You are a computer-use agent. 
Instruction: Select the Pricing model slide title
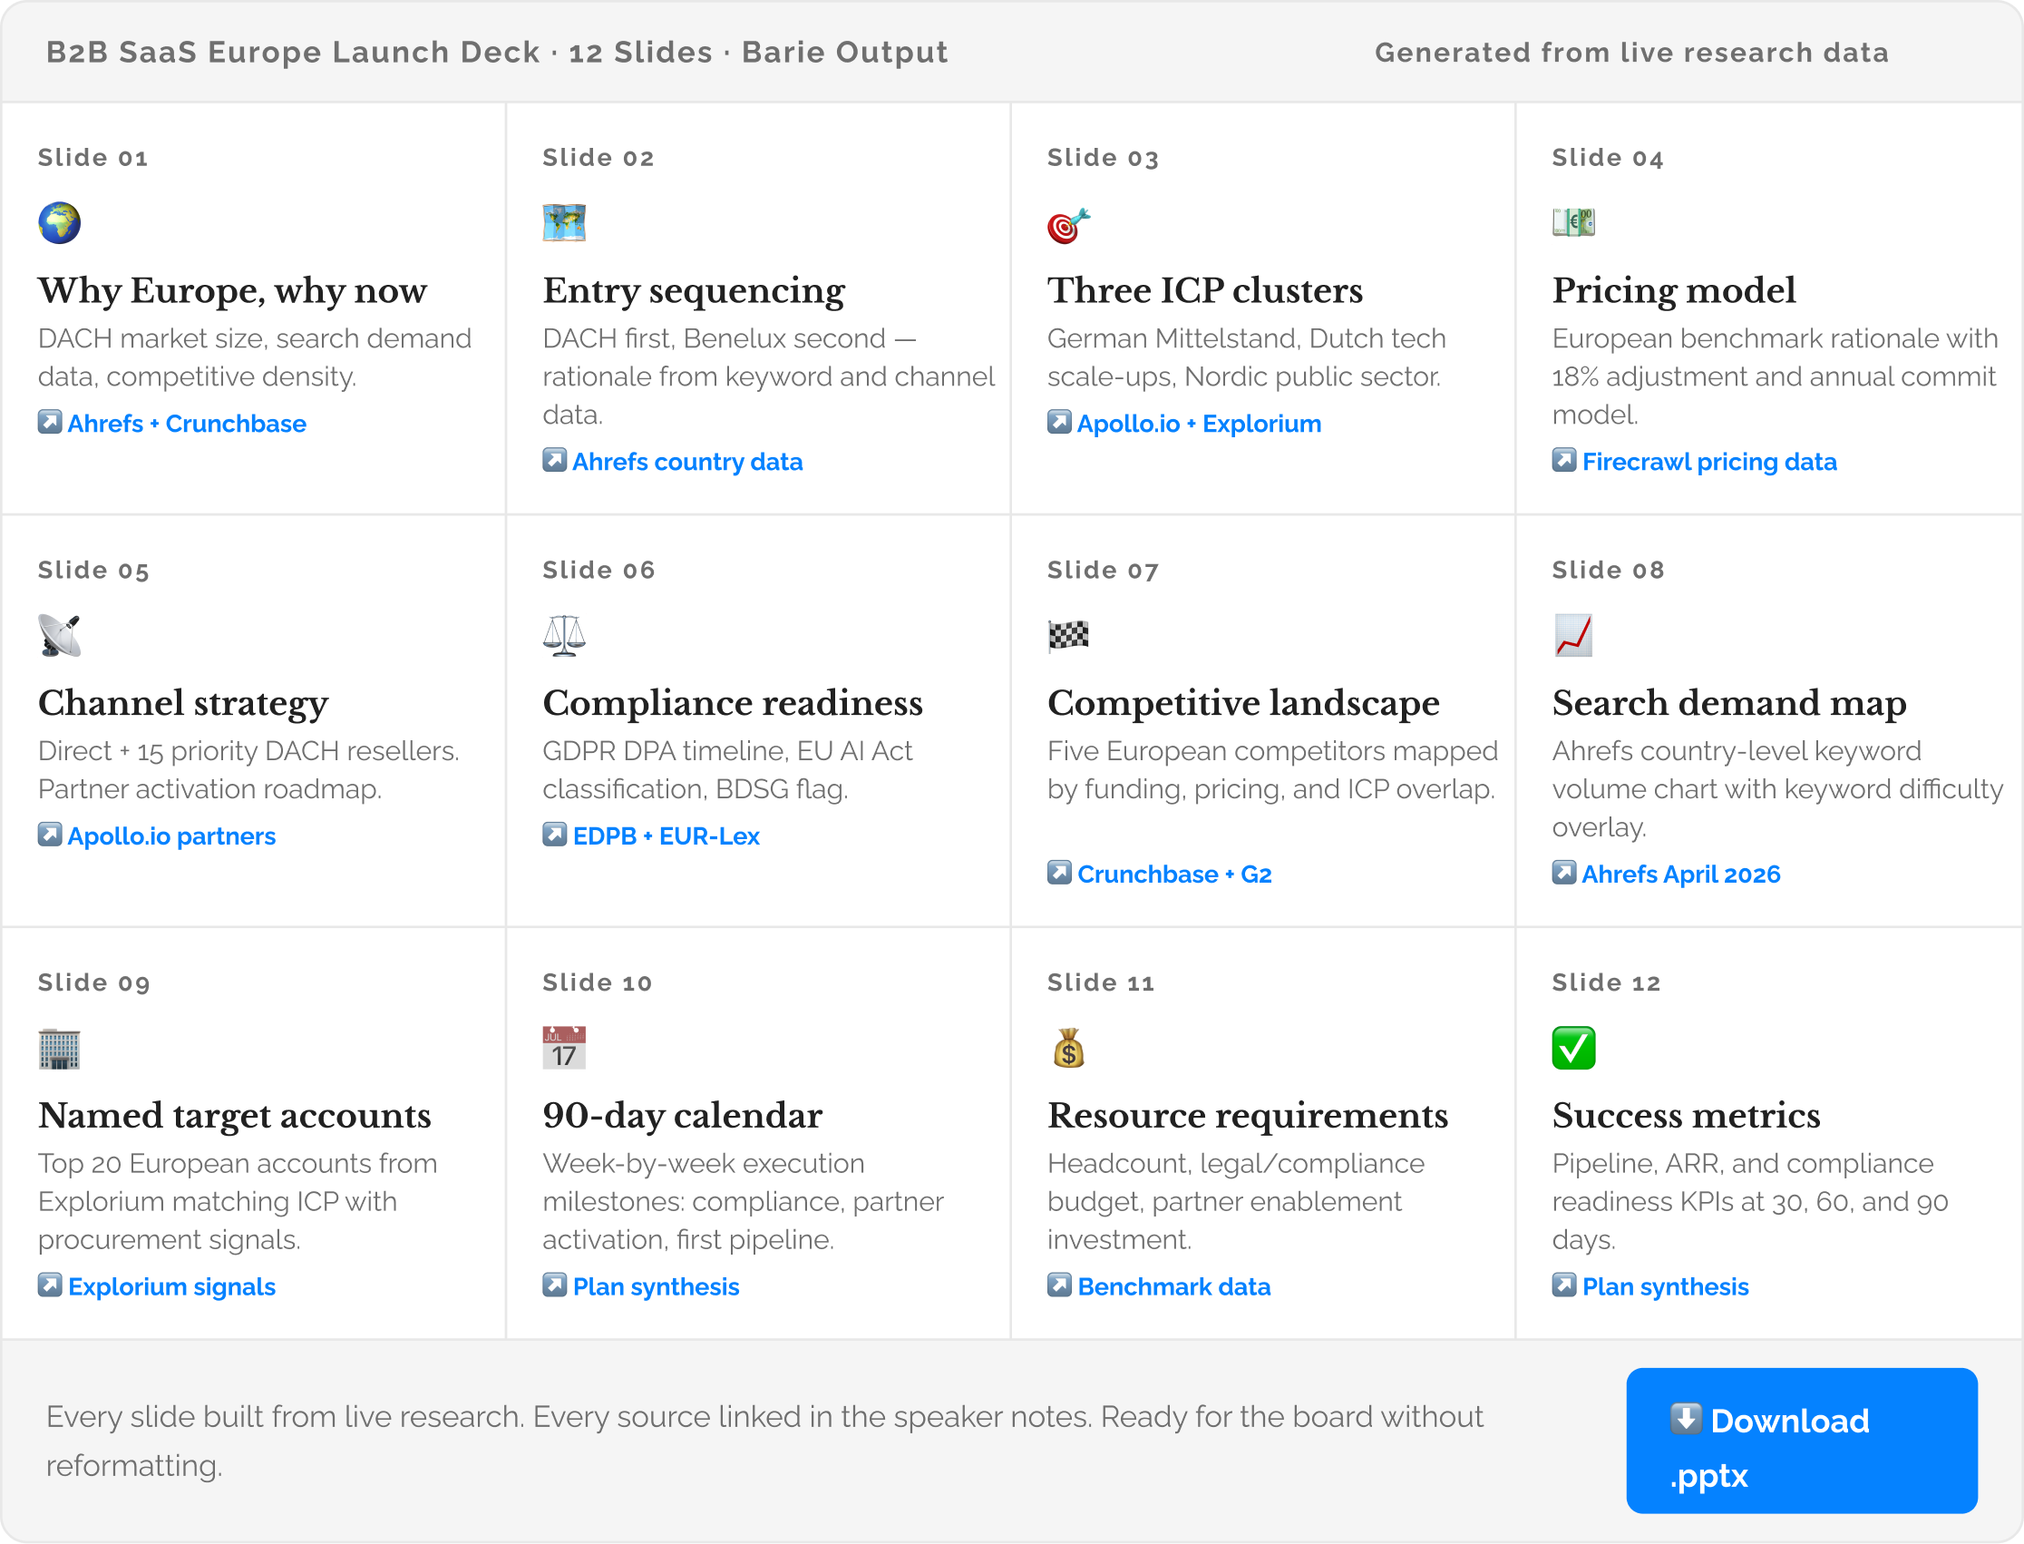(x=1674, y=290)
